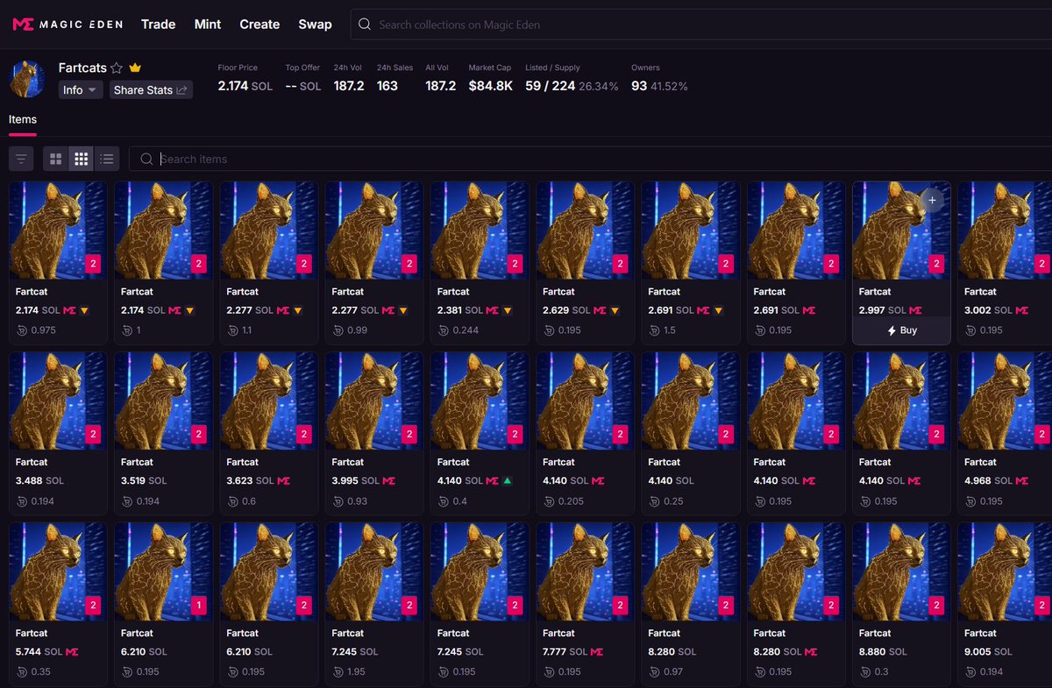Click the offer value 0.6
Viewport: 1052px width, 688px height.
pyautogui.click(x=247, y=500)
